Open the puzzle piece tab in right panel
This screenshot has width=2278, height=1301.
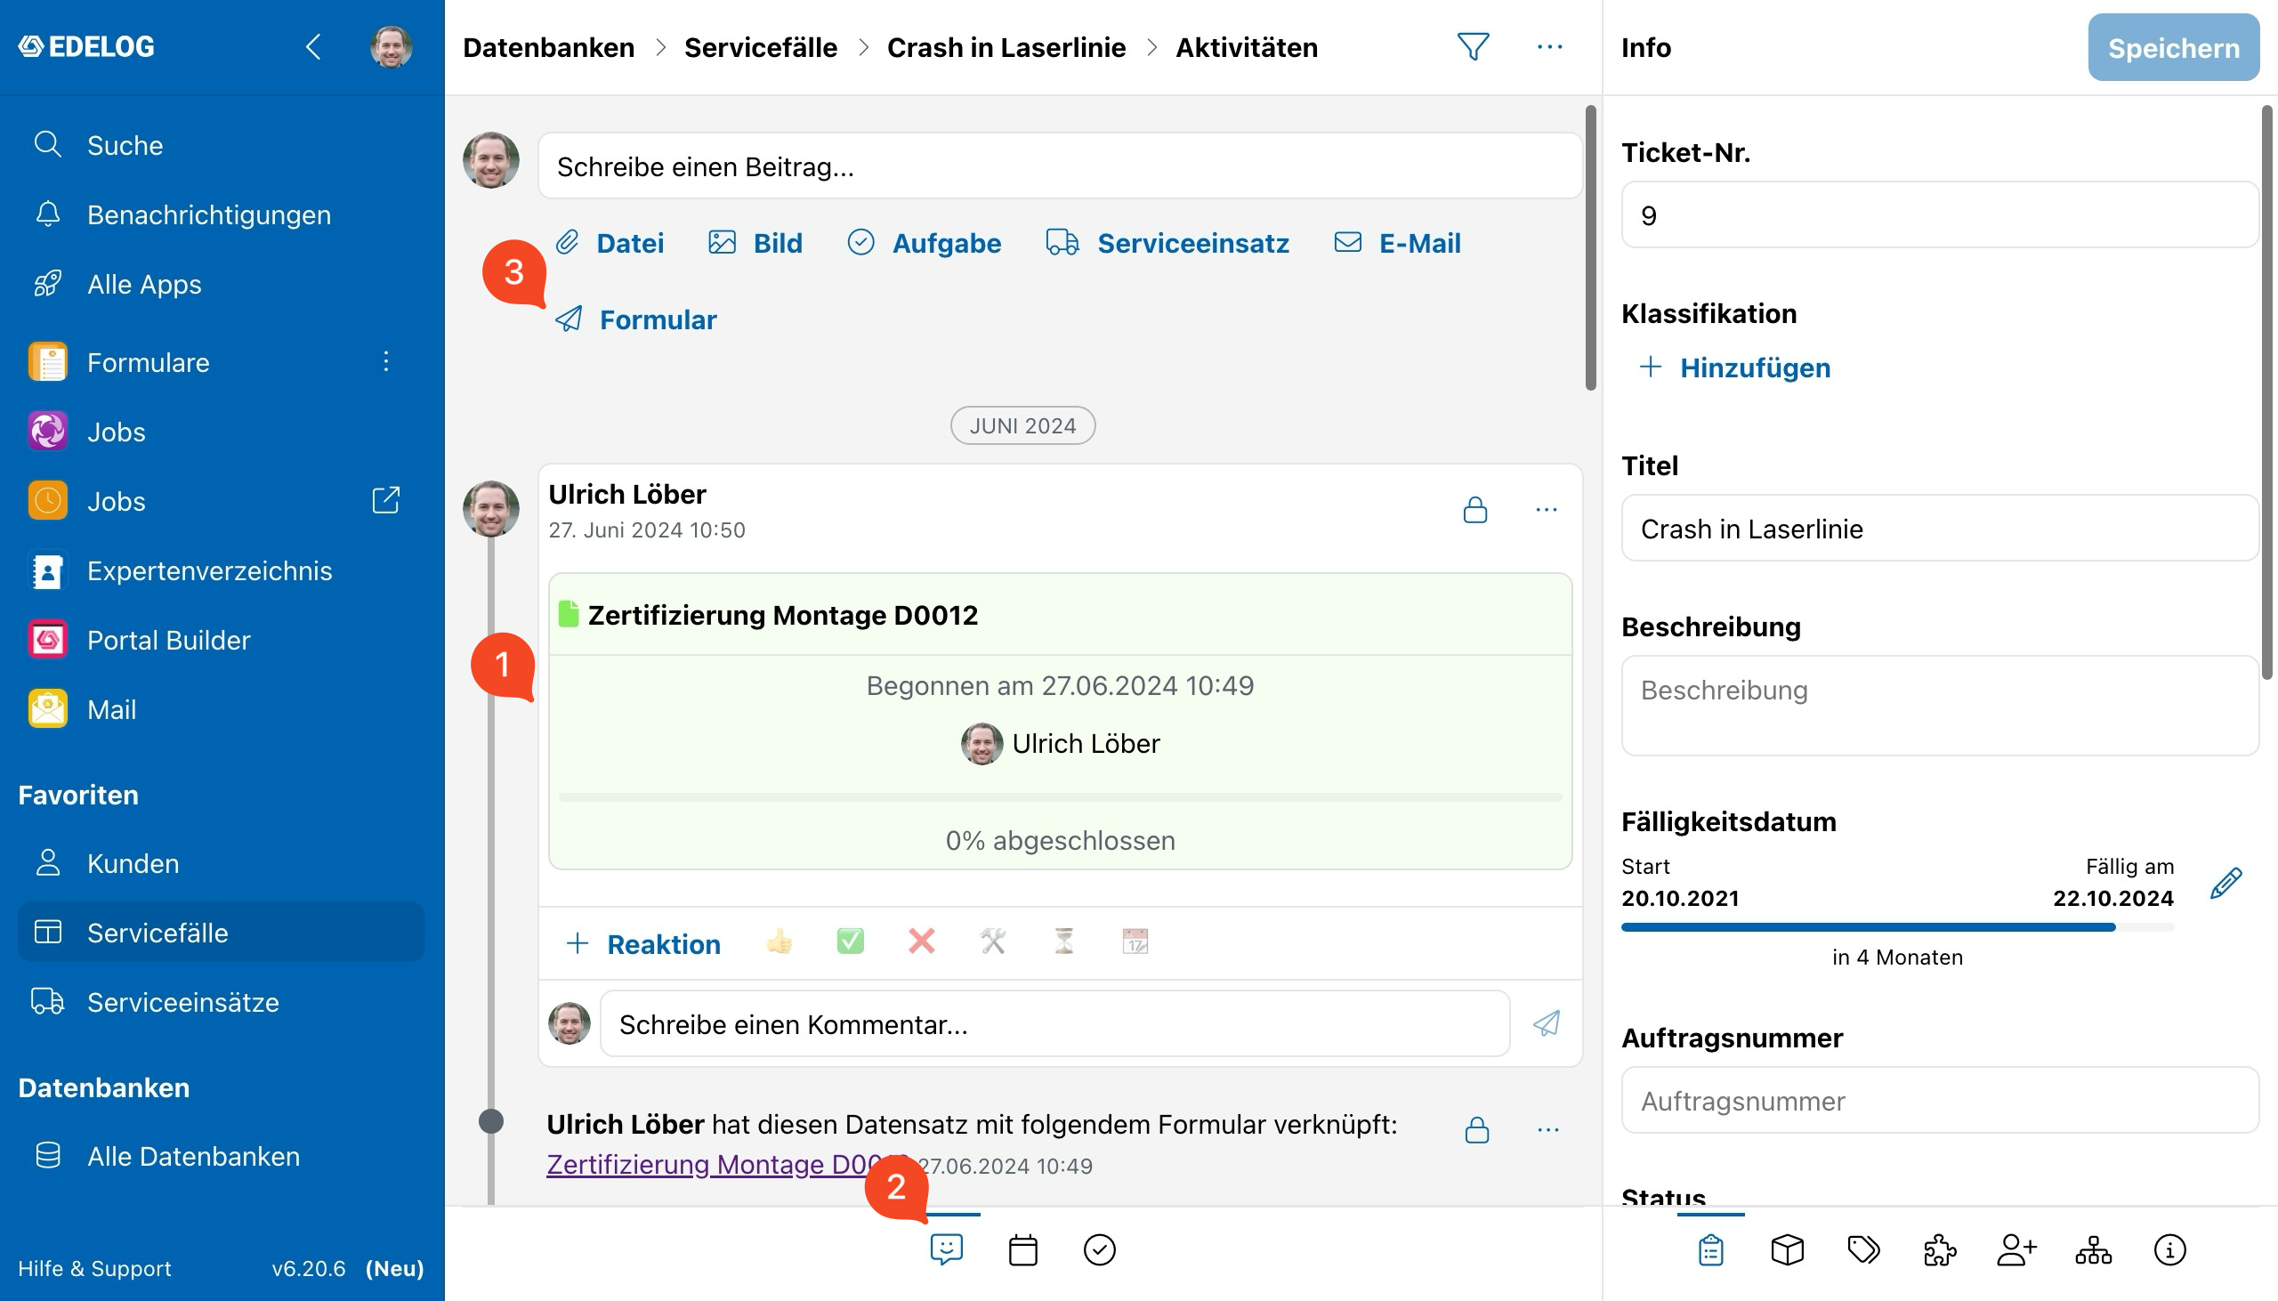1941,1249
